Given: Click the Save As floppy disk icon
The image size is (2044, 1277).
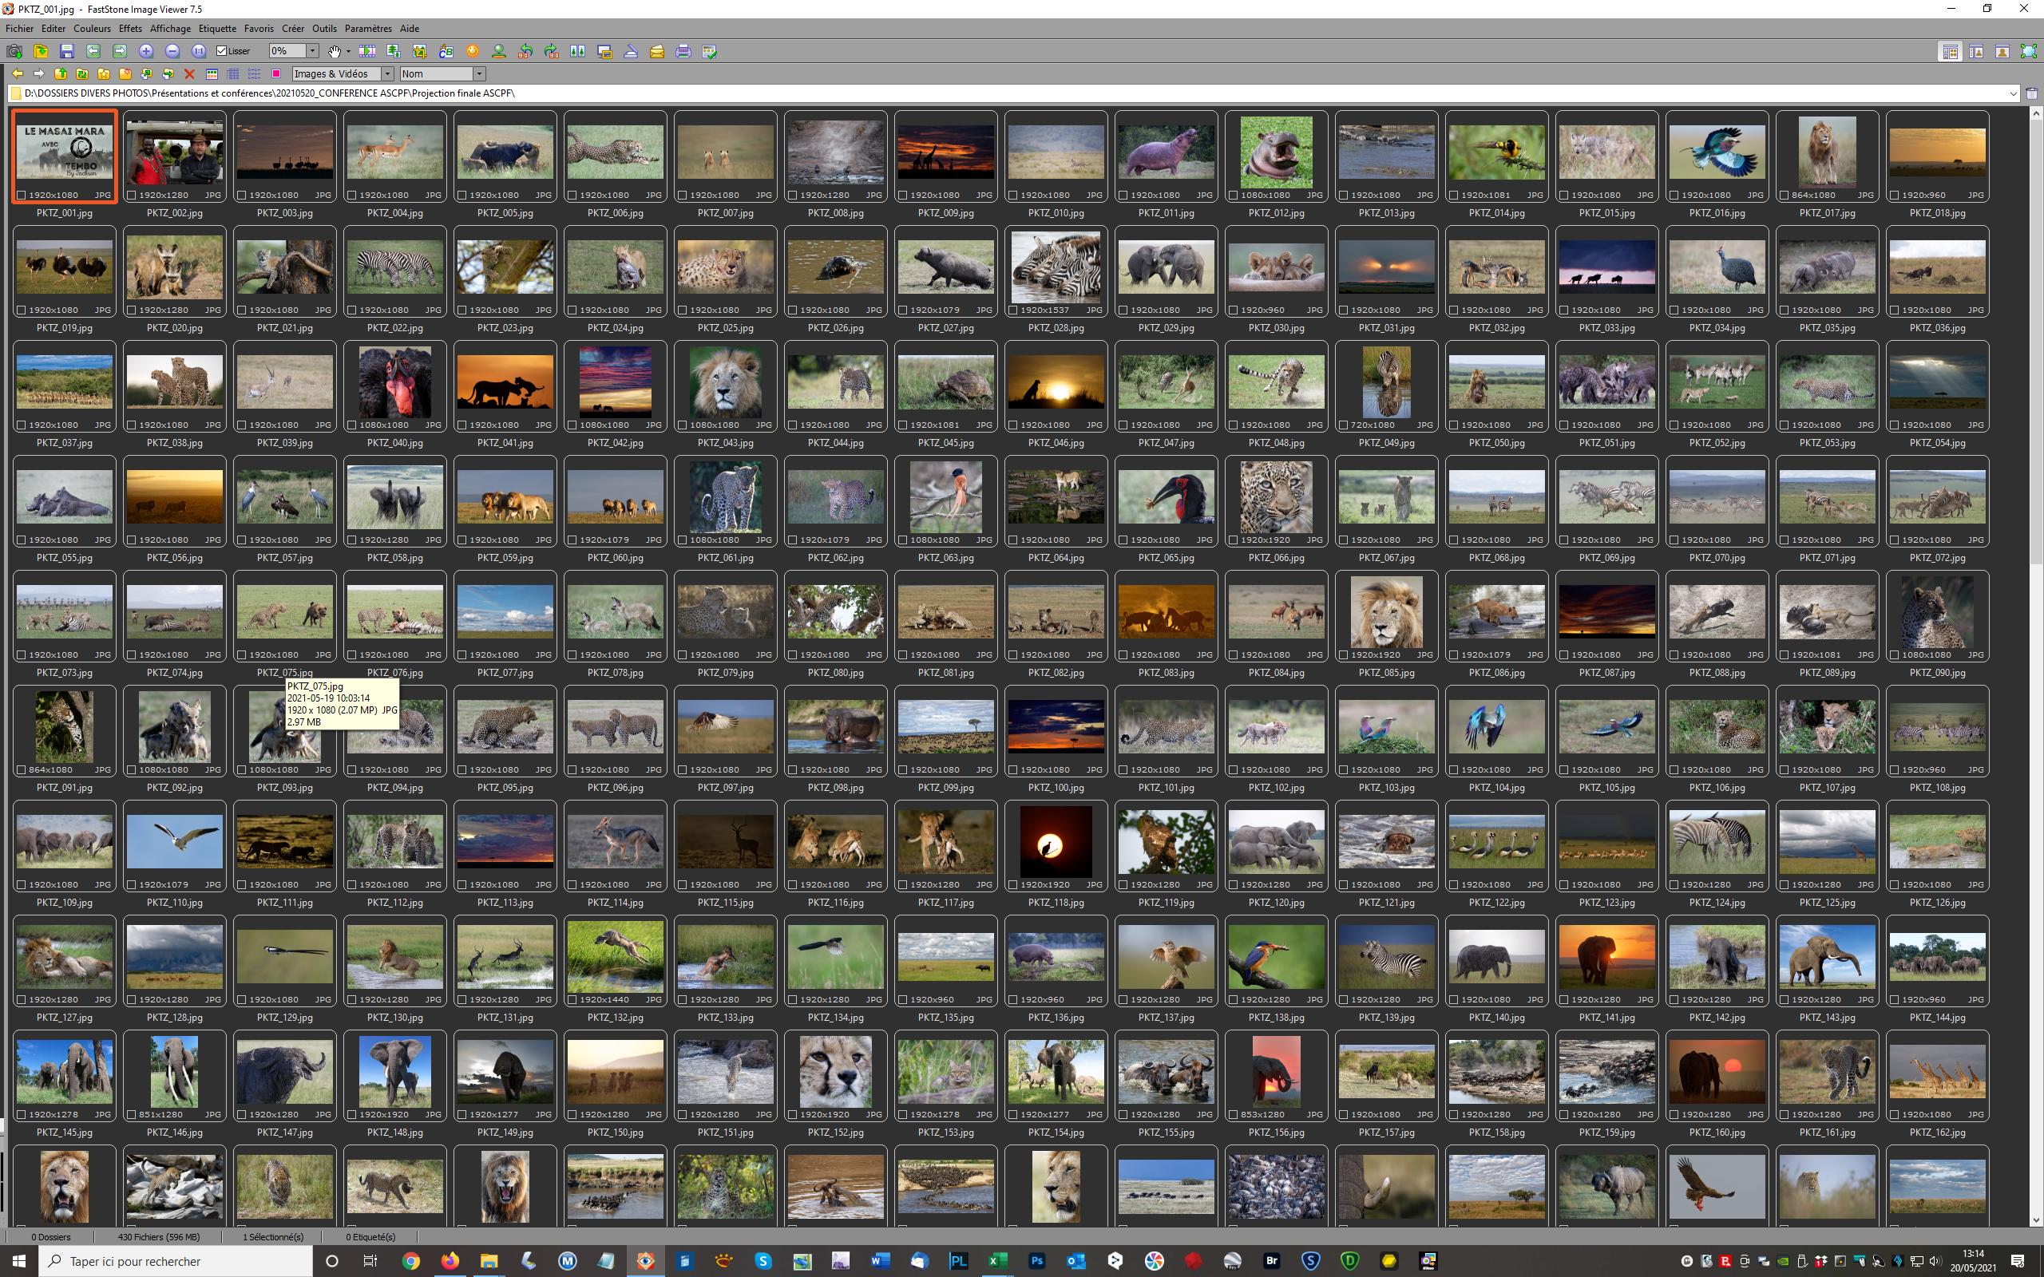Looking at the screenshot, I should pyautogui.click(x=67, y=52).
